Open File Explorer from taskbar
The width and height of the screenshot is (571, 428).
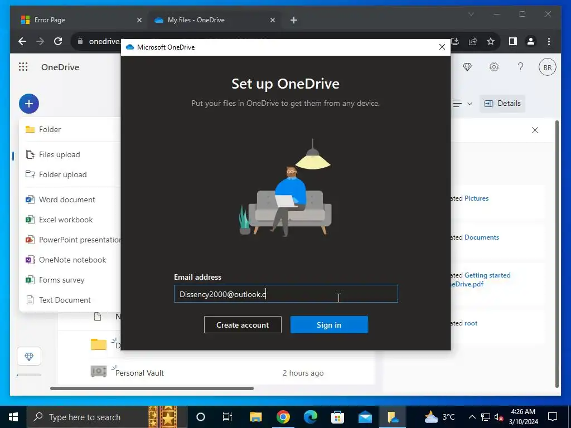[x=255, y=417]
